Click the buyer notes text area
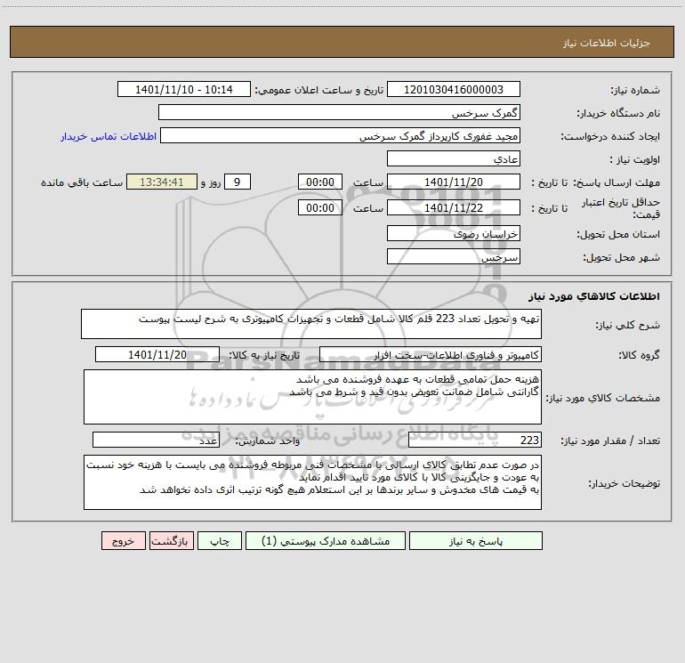Screen dimensions: 685x663 click(312, 482)
